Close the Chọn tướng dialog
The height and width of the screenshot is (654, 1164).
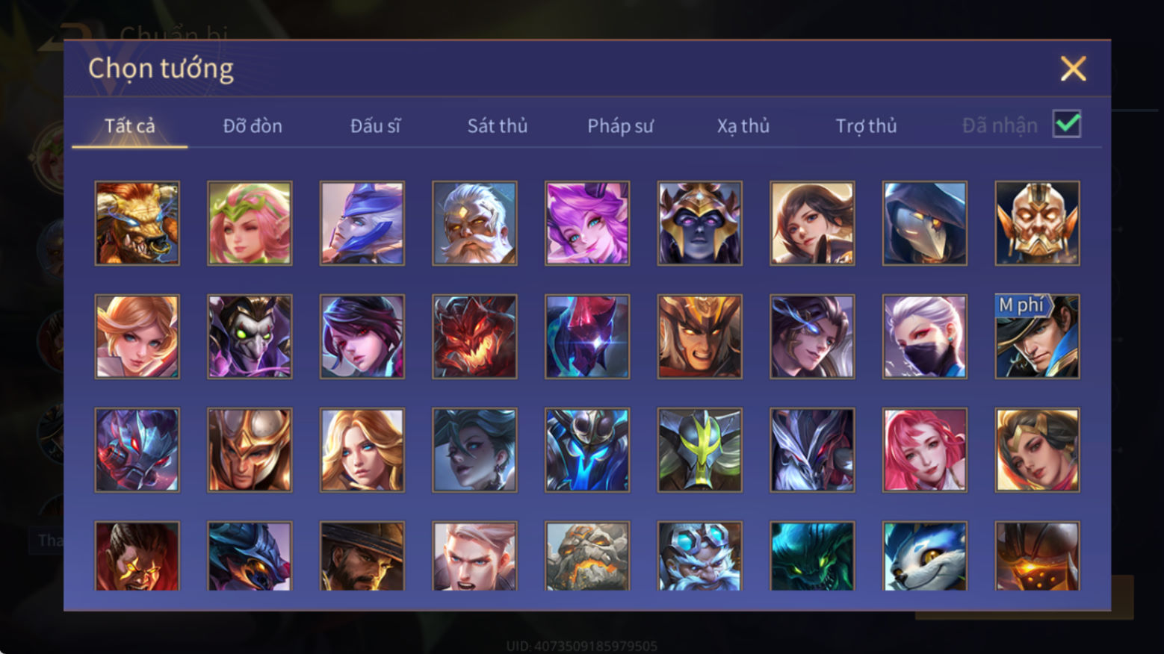pos(1074,69)
